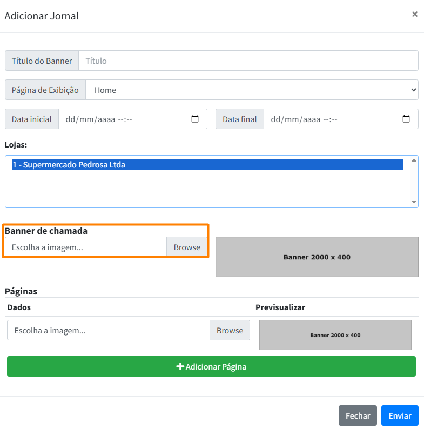Open the Página de Exibição dropdown

[252, 90]
